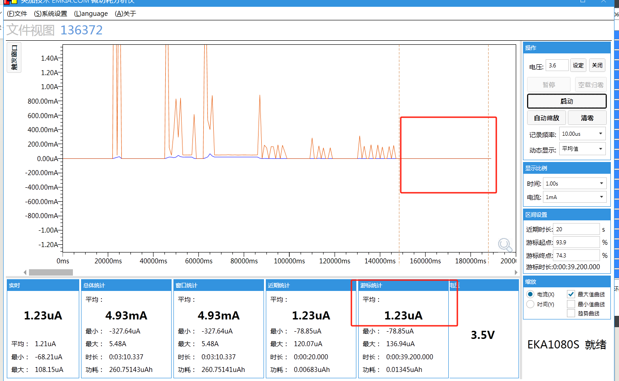Enable the 趋势曲线 checkbox
This screenshot has width=619, height=381.
click(571, 313)
